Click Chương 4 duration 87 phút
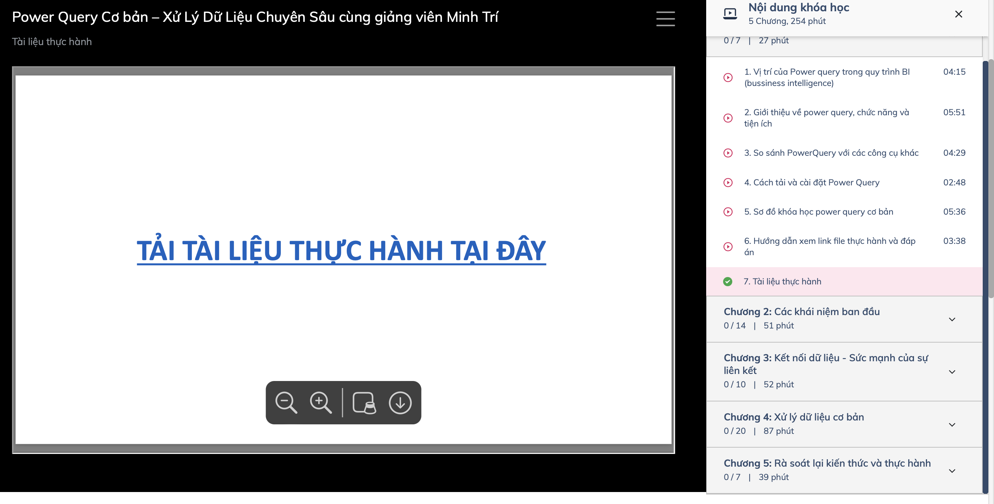This screenshot has width=994, height=504. click(778, 431)
